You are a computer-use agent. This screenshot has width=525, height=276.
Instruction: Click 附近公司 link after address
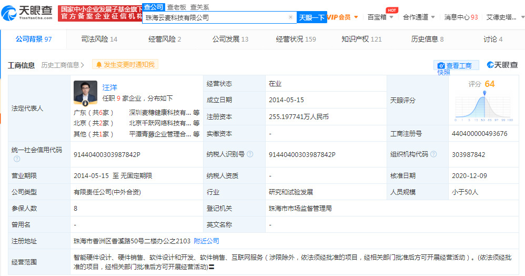coord(206,241)
